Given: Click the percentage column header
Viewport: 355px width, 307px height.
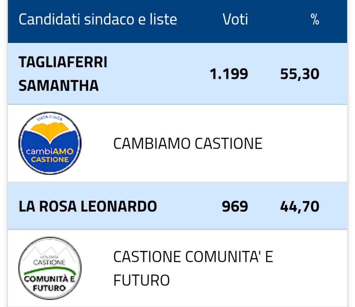Looking at the screenshot, I should click(315, 19).
